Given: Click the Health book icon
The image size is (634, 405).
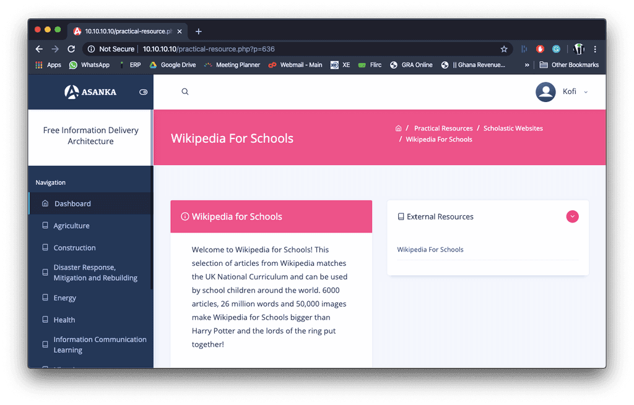Looking at the screenshot, I should [x=45, y=320].
